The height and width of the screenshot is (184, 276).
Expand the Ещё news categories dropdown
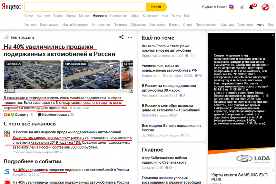coord(271,25)
